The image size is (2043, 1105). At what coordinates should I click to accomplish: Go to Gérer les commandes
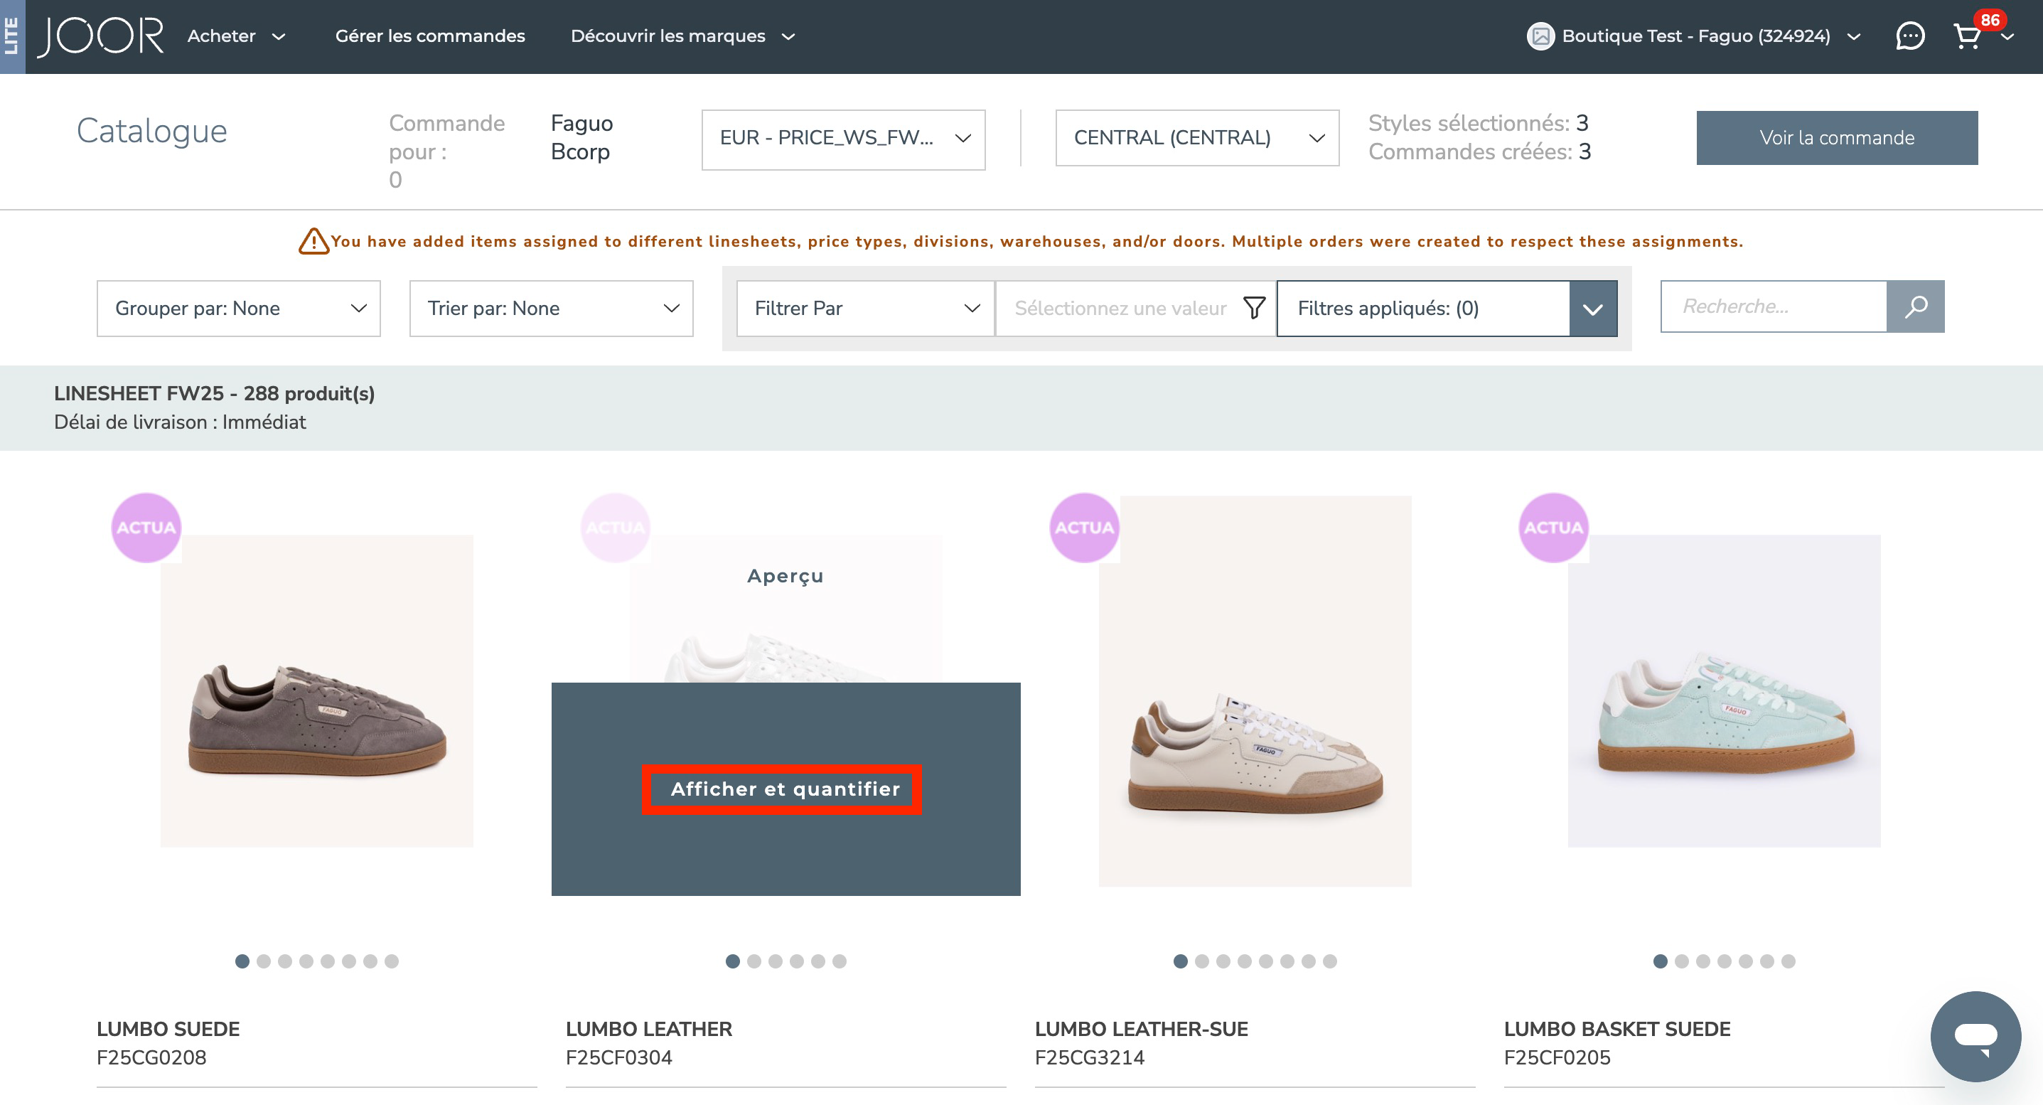pyautogui.click(x=430, y=36)
